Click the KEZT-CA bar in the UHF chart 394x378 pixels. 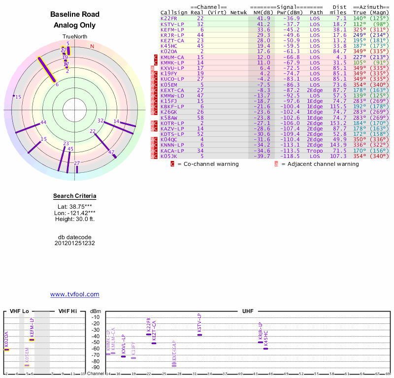[x=154, y=343]
